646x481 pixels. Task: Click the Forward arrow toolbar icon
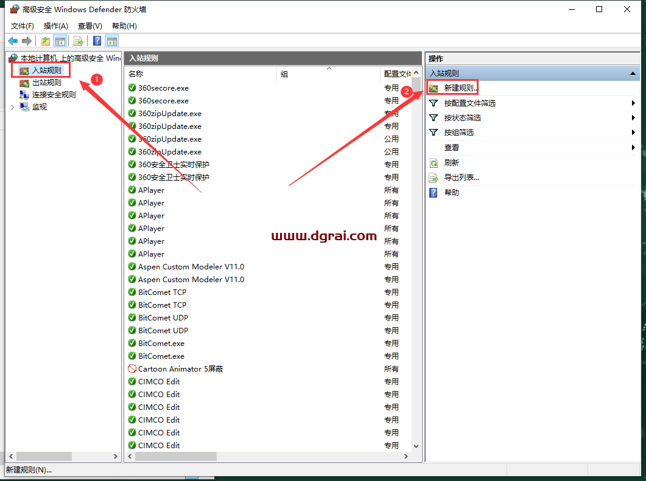(27, 41)
